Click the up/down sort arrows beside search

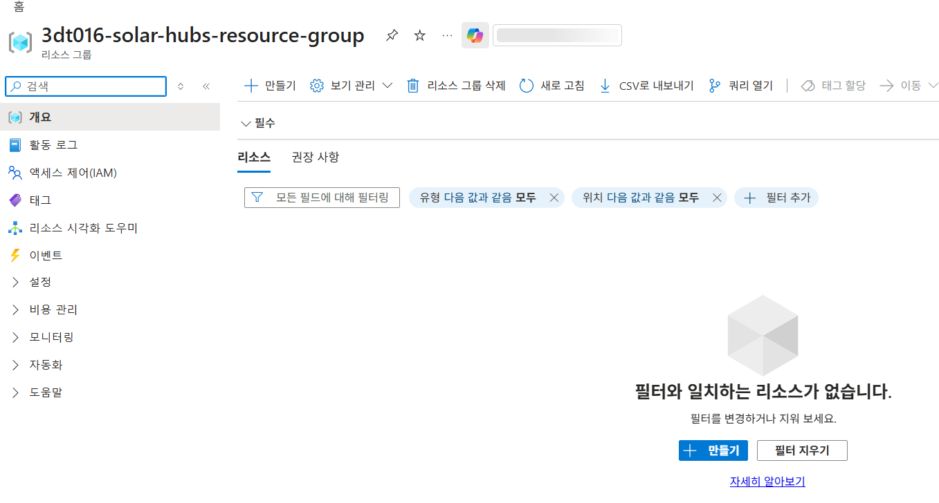coord(181,86)
